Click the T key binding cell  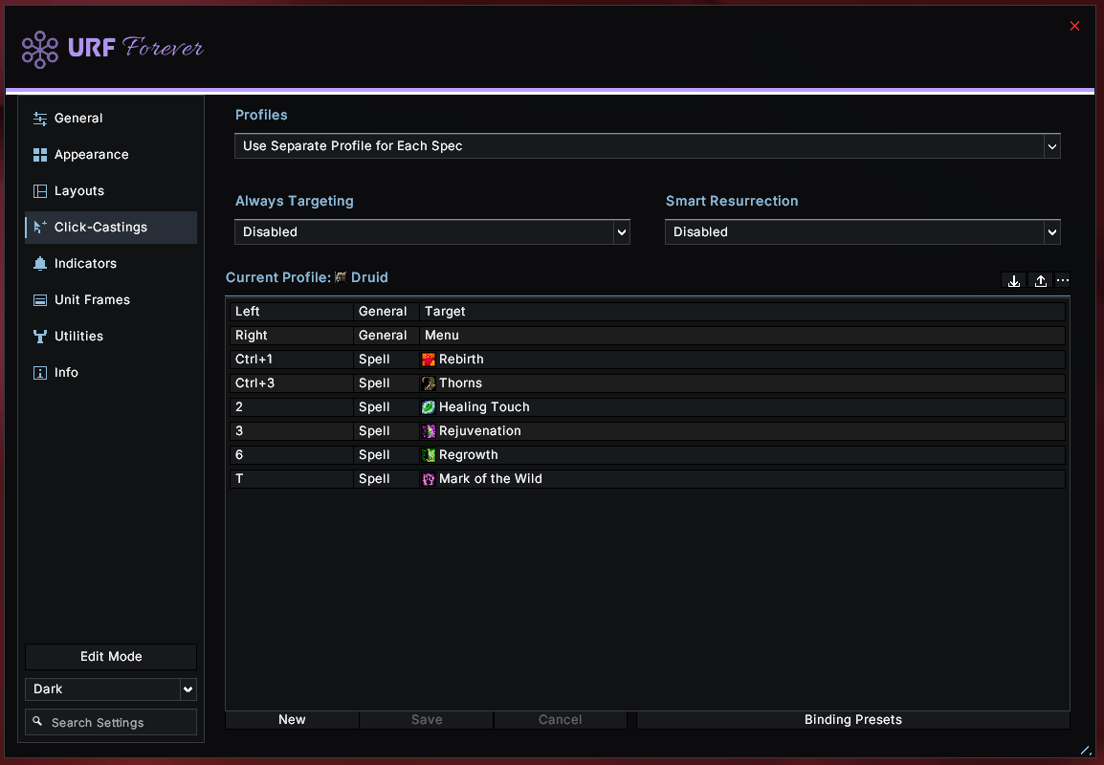292,479
